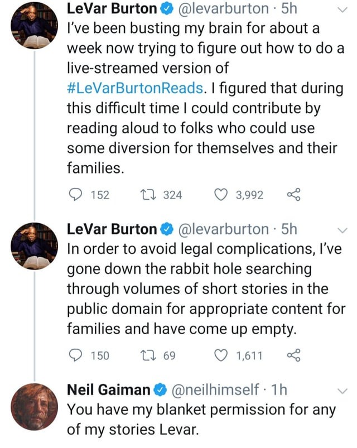The height and width of the screenshot is (448, 357).
Task: Reply to LeVar's live-stream tweet
Action: 75,195
